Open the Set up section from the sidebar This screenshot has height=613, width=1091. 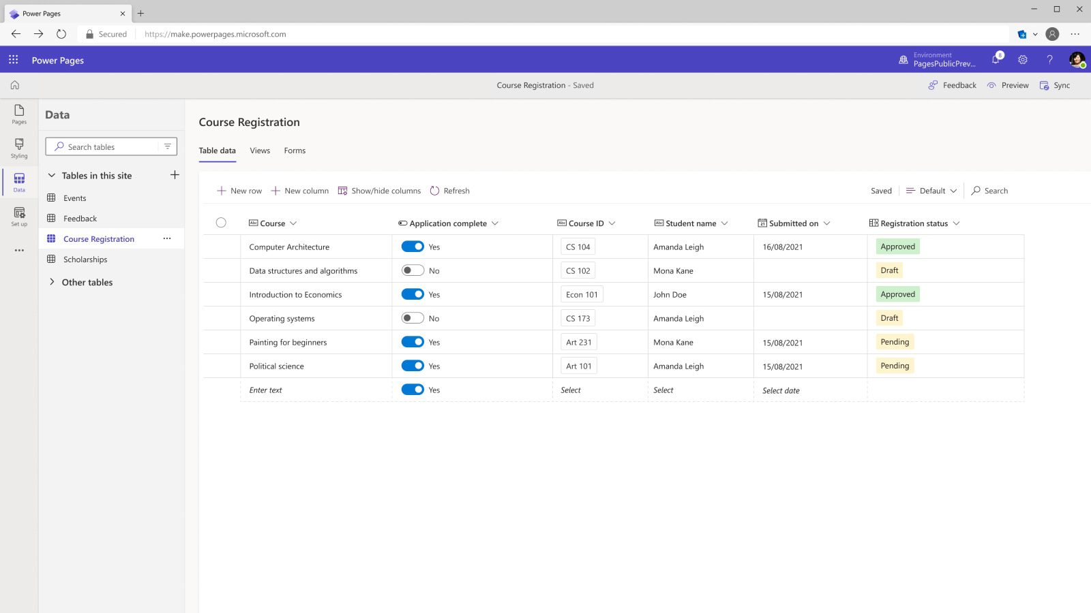pyautogui.click(x=18, y=217)
